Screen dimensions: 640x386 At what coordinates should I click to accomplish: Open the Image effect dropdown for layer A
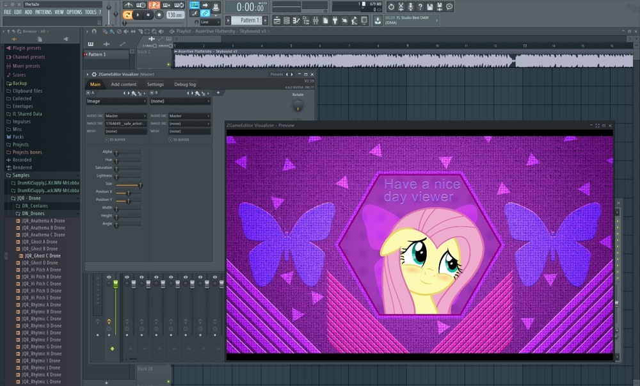pos(116,101)
